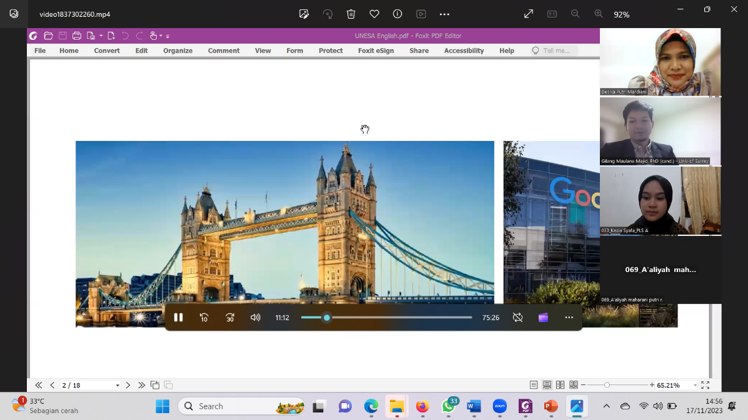
Task: Click the Foxit Print icon
Action: point(77,36)
